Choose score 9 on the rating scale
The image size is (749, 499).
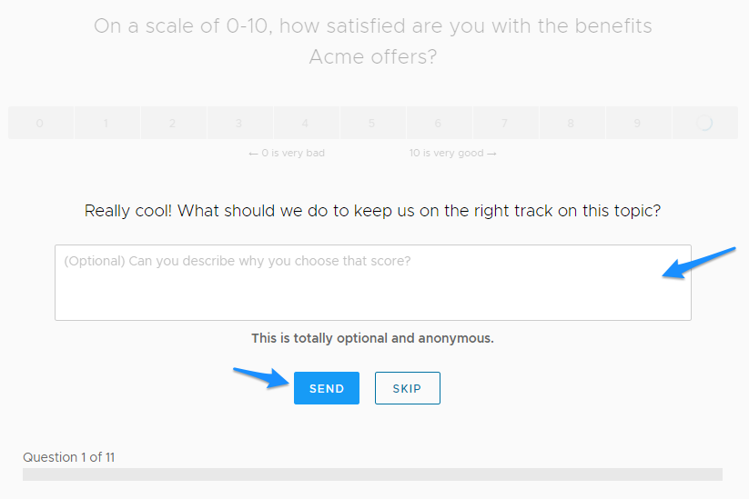(x=638, y=123)
